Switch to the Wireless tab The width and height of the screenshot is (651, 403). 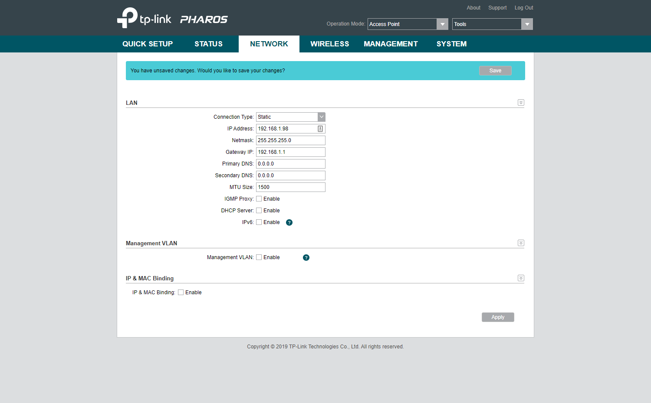pos(329,44)
